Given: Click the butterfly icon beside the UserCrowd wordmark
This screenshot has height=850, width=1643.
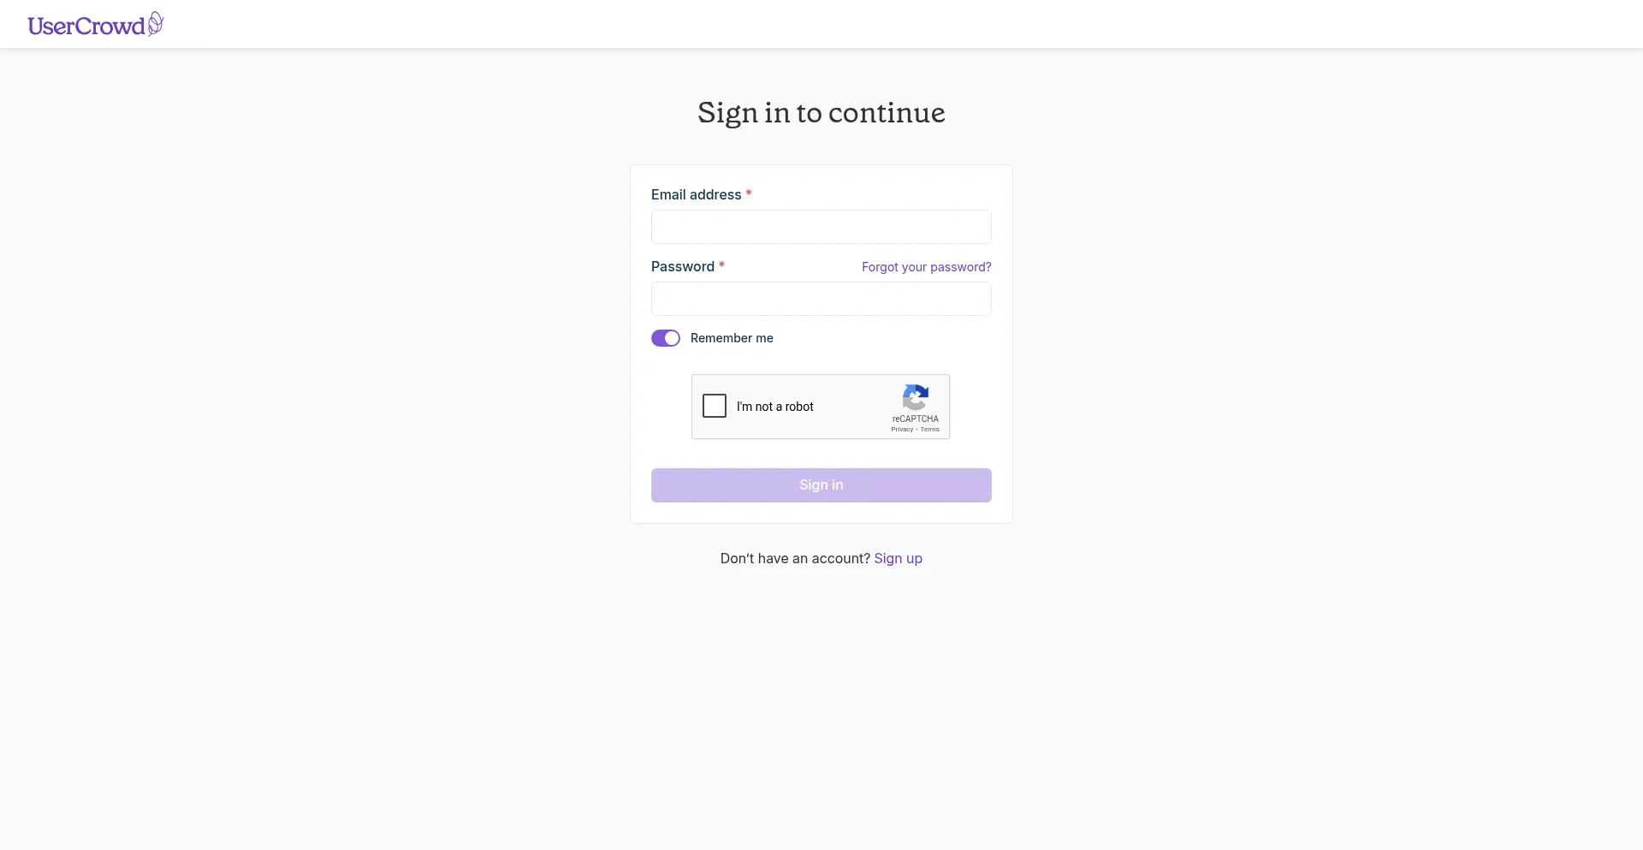Looking at the screenshot, I should click(x=154, y=22).
